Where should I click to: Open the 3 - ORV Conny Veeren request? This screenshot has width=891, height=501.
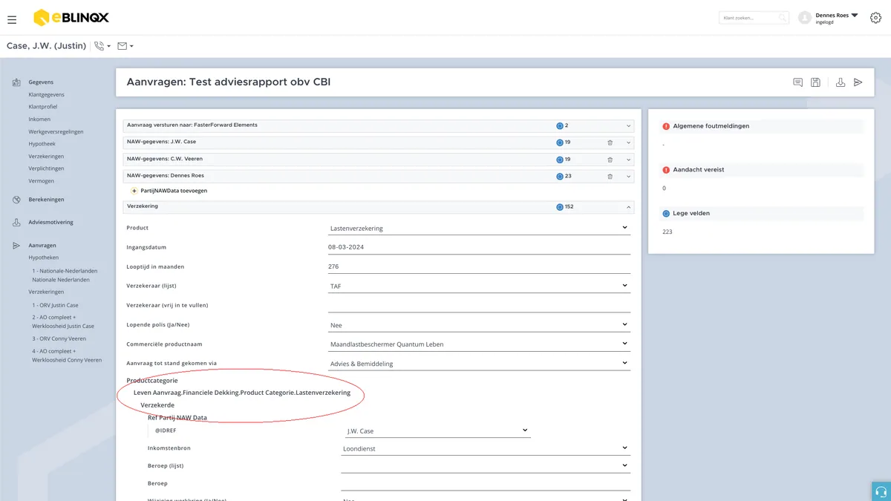click(59, 338)
